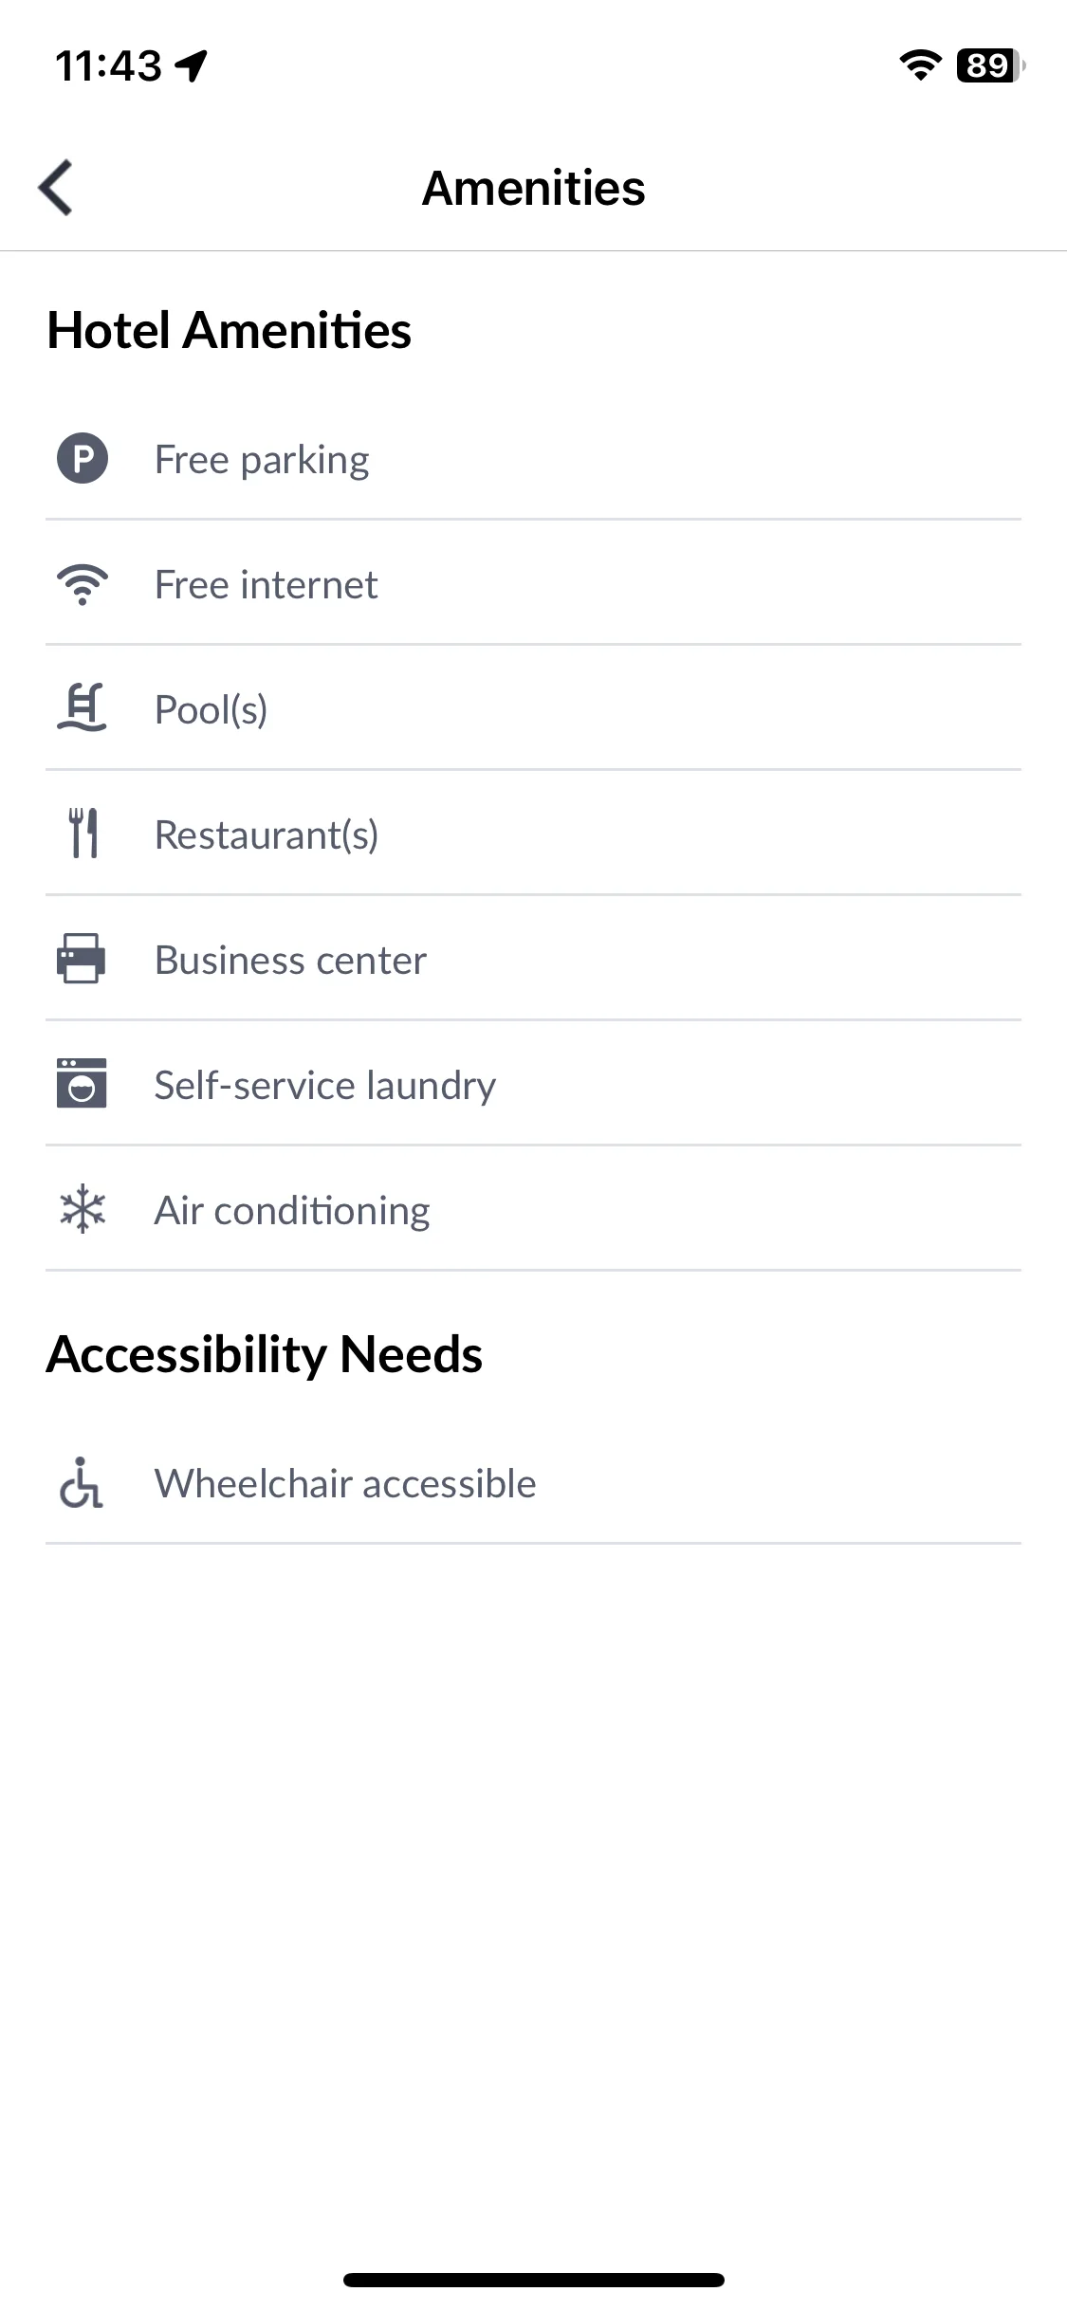Select the Free parking label
Image resolution: width=1067 pixels, height=2310 pixels.
pos(262,460)
